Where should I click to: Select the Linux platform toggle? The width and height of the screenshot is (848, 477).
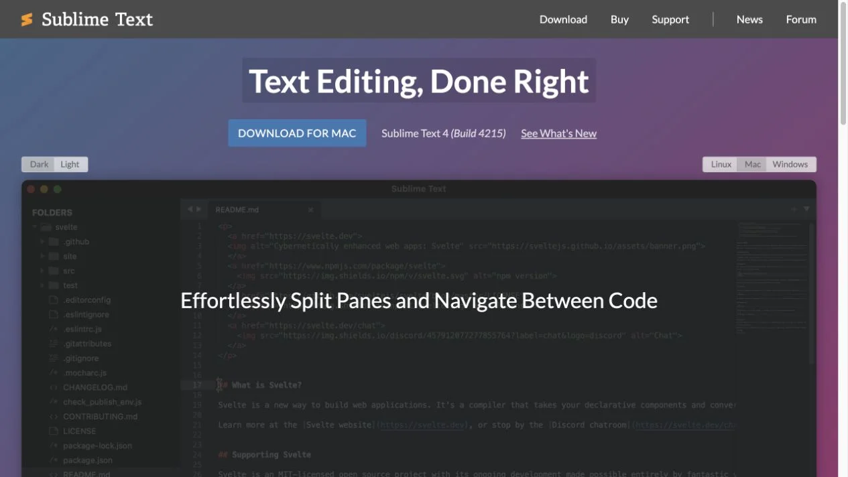pos(721,164)
